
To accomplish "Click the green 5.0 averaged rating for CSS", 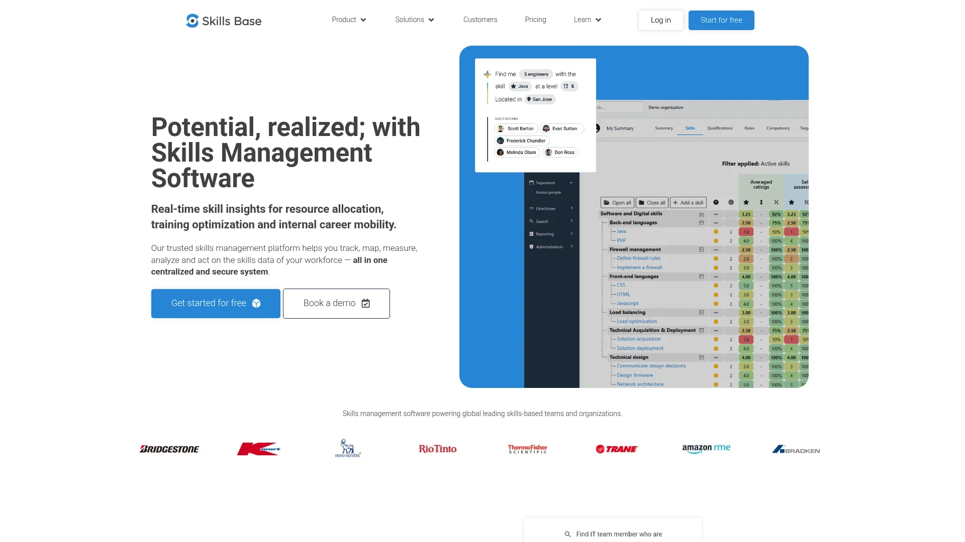I will [746, 286].
